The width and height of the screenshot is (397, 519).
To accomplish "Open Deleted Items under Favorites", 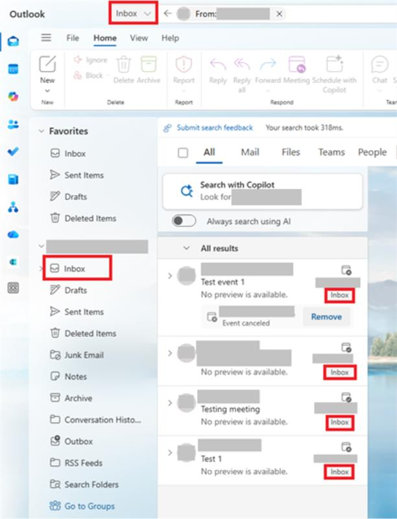I will (90, 219).
